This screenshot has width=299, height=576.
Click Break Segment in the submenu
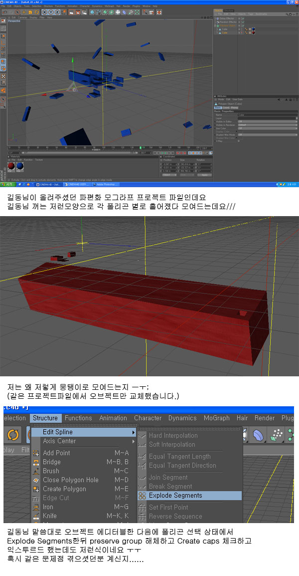coord(190,486)
